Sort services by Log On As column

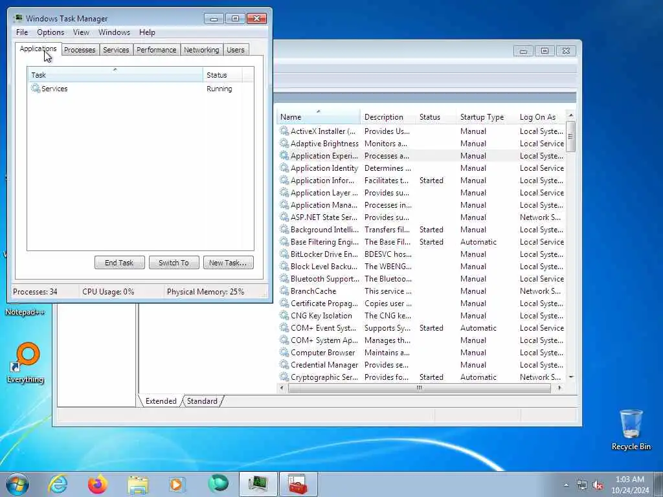541,116
